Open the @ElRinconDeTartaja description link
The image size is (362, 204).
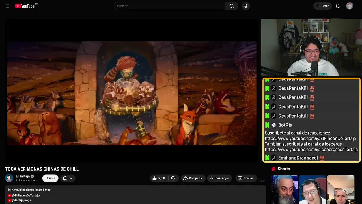coord(26,195)
